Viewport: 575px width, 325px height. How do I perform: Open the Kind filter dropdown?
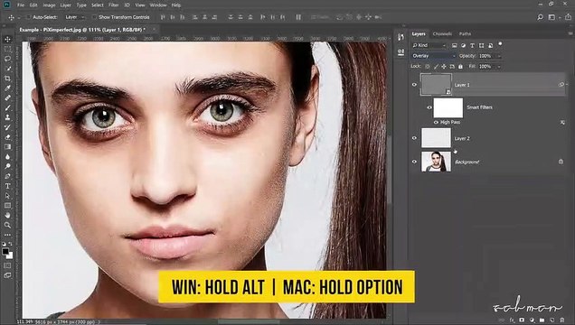pos(429,45)
